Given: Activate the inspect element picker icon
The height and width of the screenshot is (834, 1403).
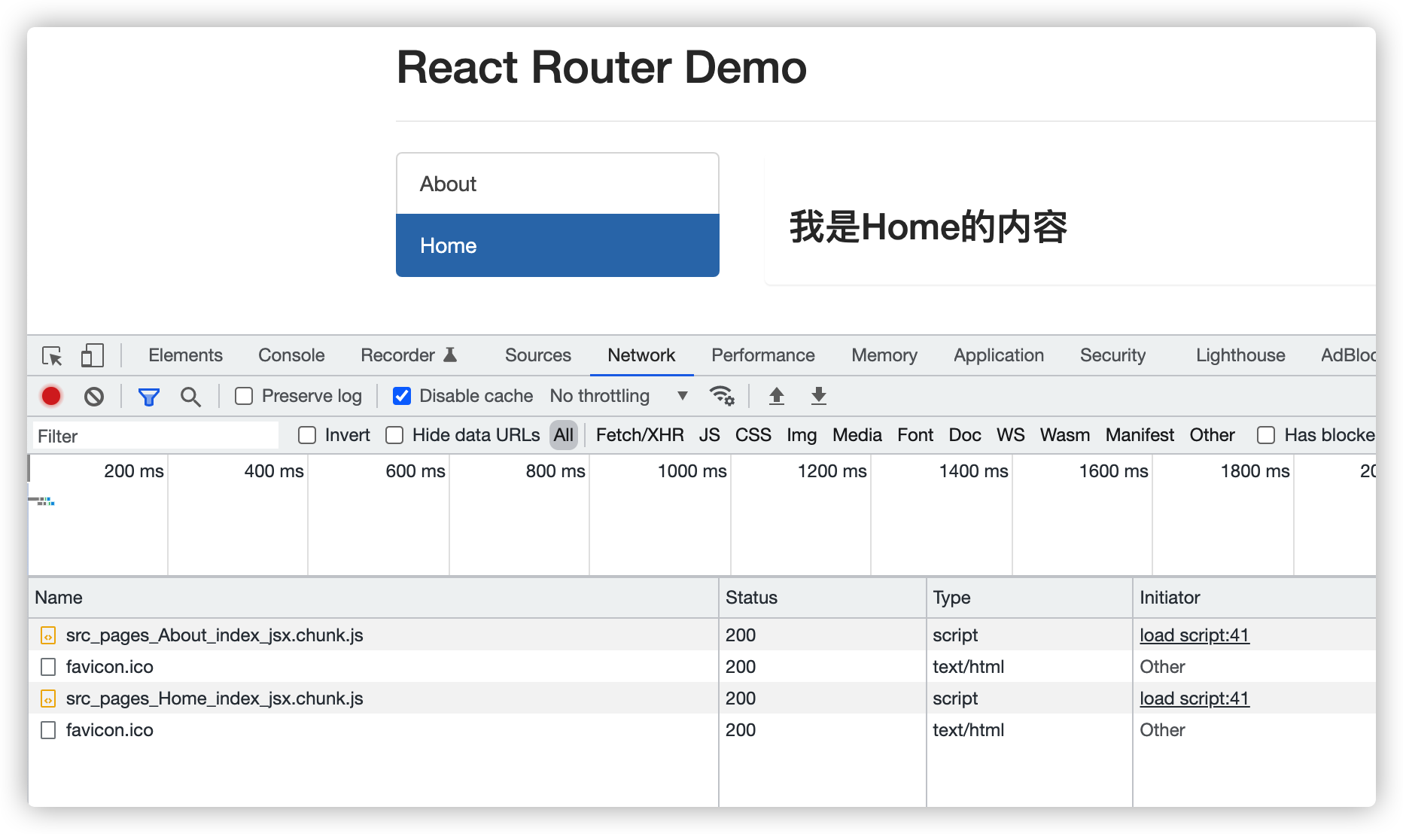Looking at the screenshot, I should point(52,355).
